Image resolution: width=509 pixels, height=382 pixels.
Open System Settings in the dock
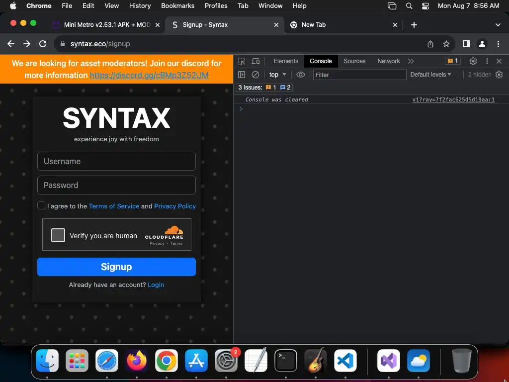coord(226,361)
